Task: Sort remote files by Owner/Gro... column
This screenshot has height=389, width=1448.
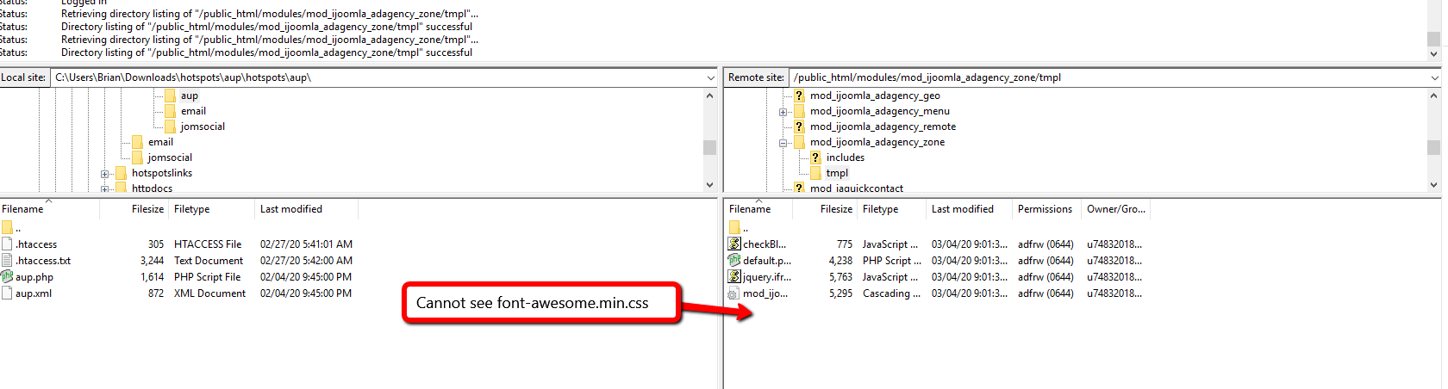Action: coord(1116,209)
